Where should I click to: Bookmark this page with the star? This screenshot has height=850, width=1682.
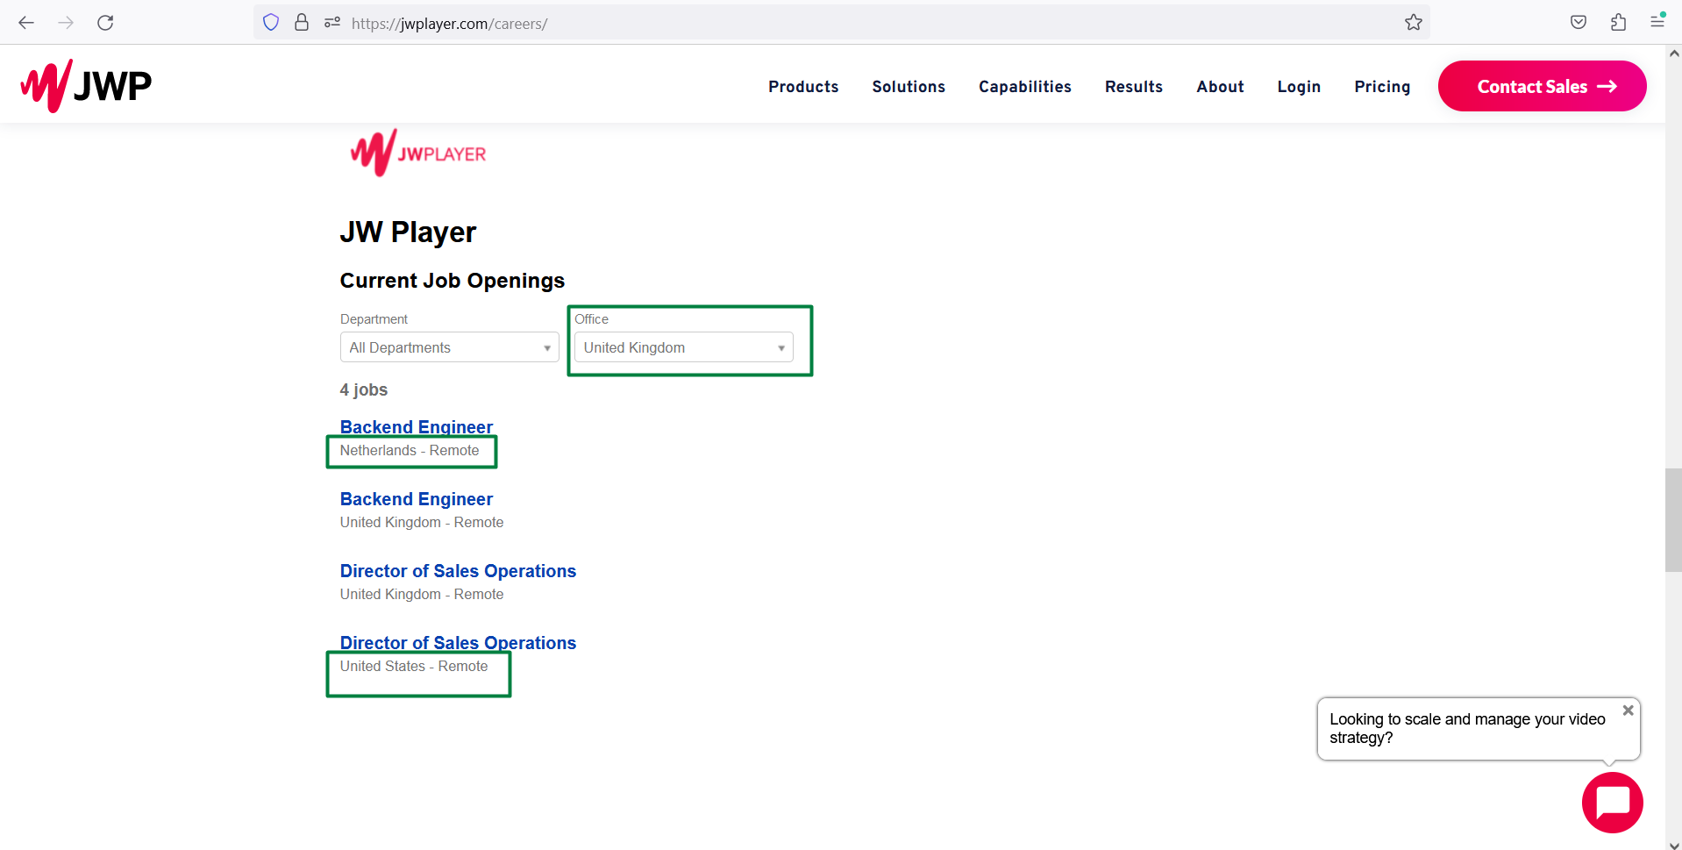click(x=1413, y=23)
